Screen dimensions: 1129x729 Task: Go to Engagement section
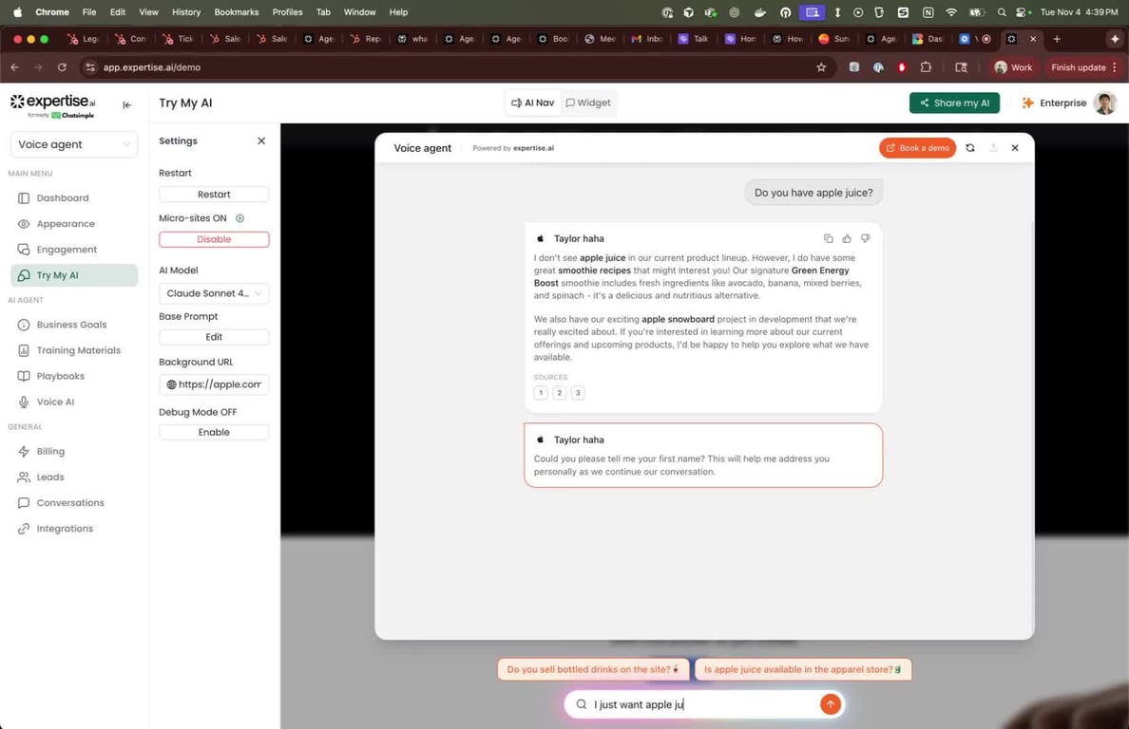67,250
